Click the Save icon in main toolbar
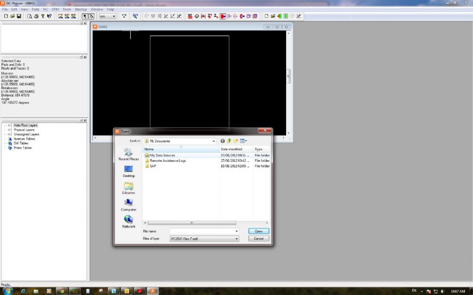 [x=19, y=16]
